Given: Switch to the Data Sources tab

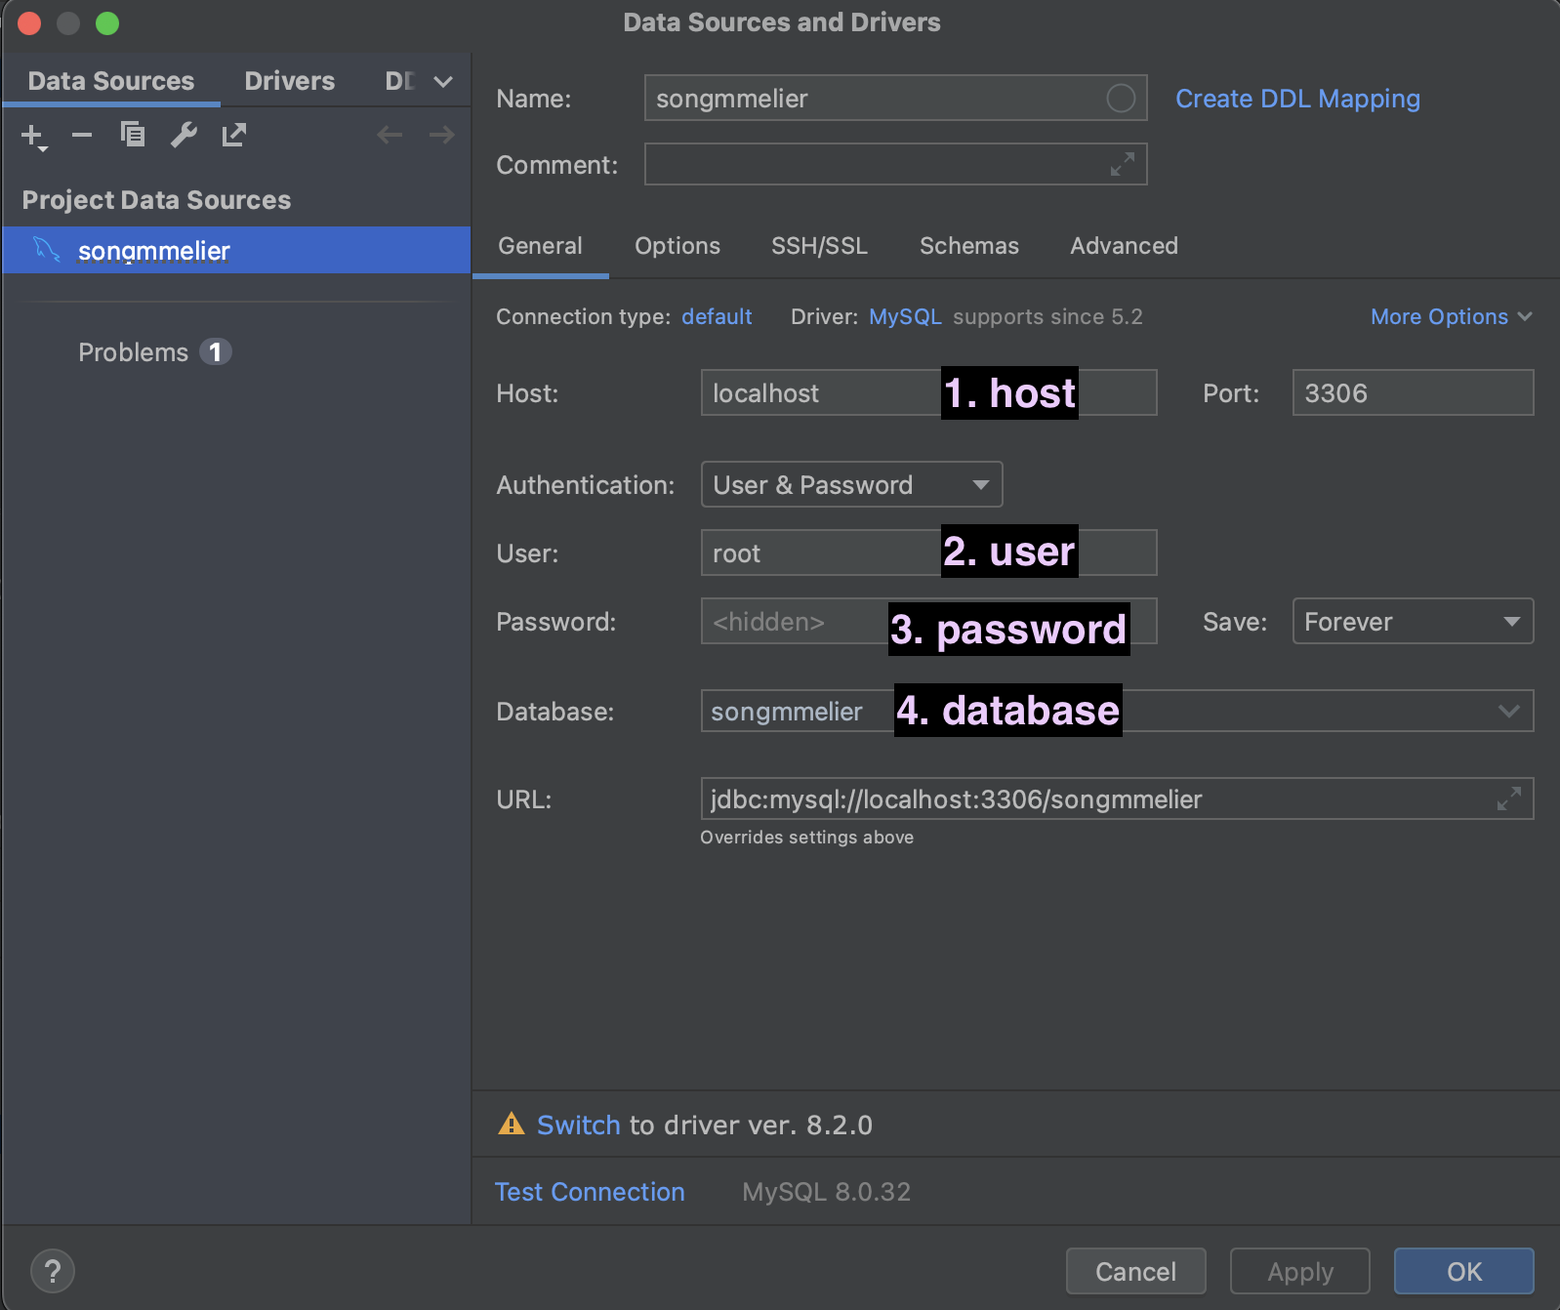Looking at the screenshot, I should 111,81.
